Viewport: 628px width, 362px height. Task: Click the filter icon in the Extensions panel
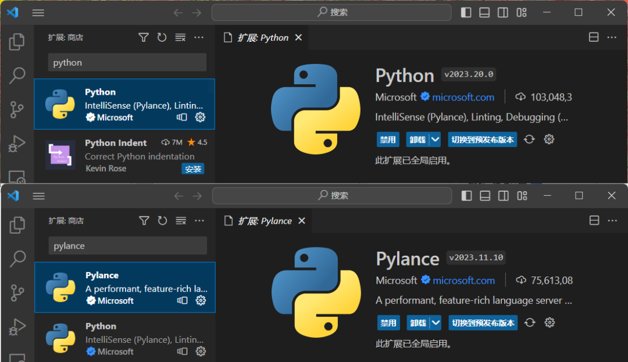(x=143, y=37)
